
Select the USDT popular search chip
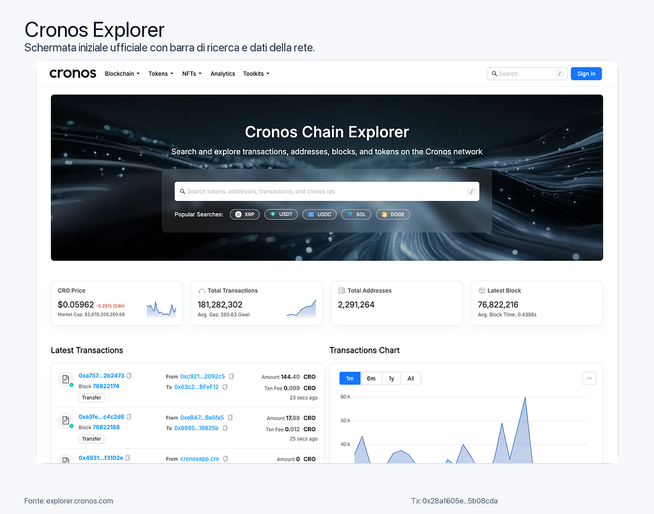pyautogui.click(x=281, y=214)
